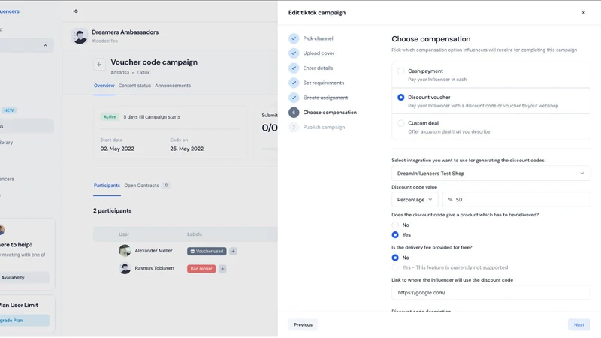The height and width of the screenshot is (338, 601).
Task: Click the Set requirements step label
Action: pyautogui.click(x=324, y=83)
